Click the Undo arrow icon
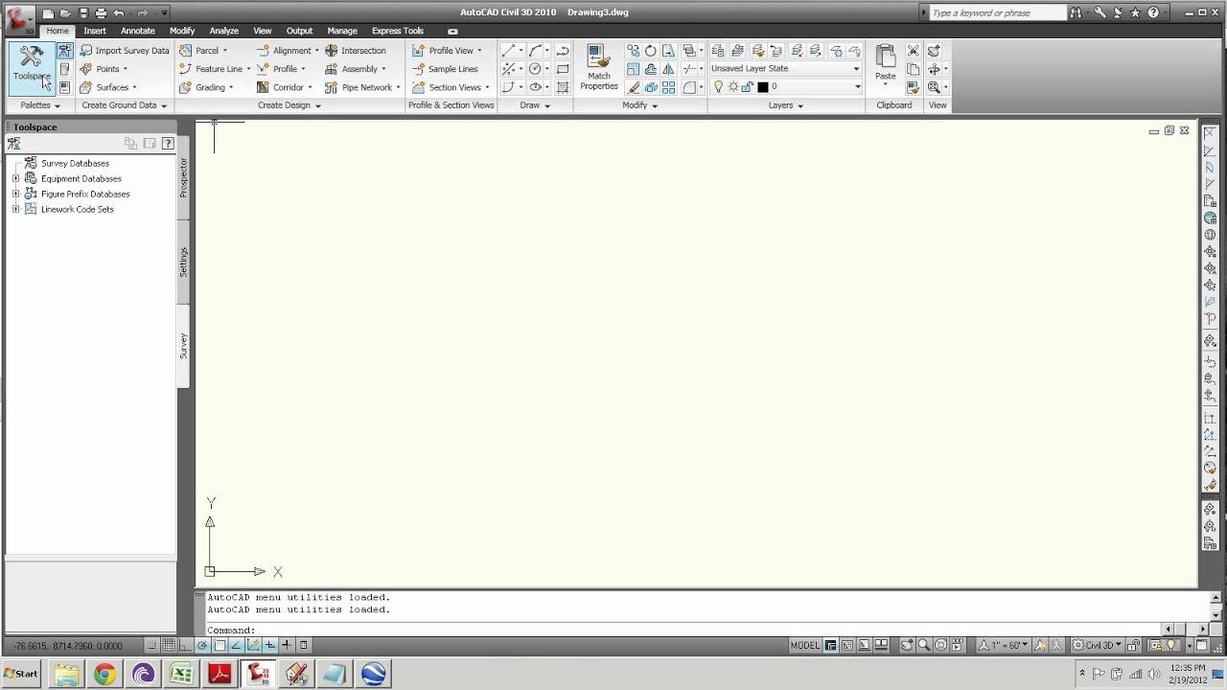Viewport: 1227px width, 690px height. [x=119, y=13]
